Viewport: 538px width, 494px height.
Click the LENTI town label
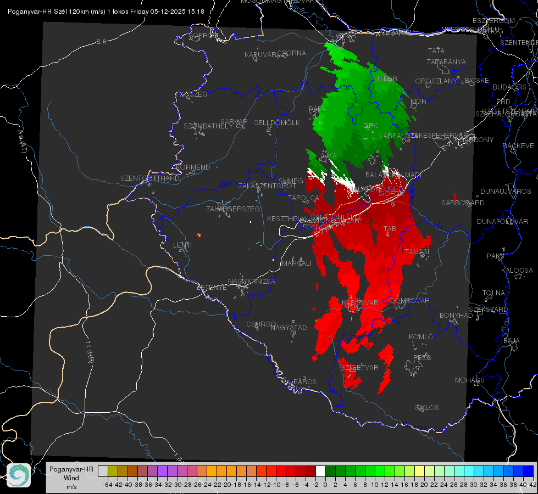click(182, 245)
